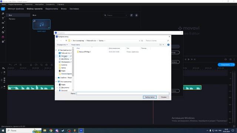Select the audio file thumbnail in project files
237x133 pixels.
41,24
